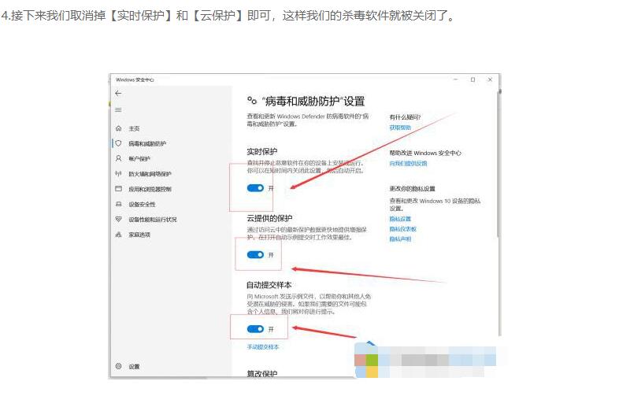Open the 家庭选项 family icon

(118, 235)
